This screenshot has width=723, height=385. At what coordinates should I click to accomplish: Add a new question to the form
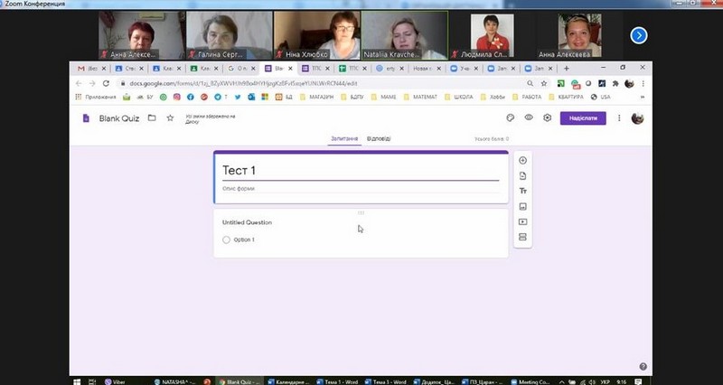point(522,161)
